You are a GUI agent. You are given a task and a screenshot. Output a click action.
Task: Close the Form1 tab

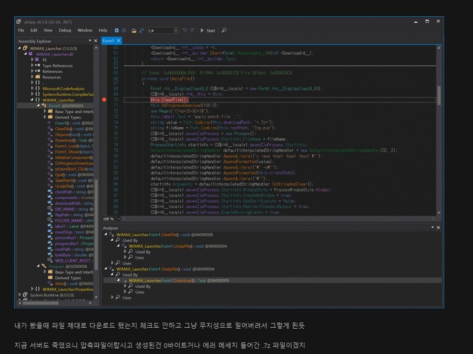click(119, 41)
